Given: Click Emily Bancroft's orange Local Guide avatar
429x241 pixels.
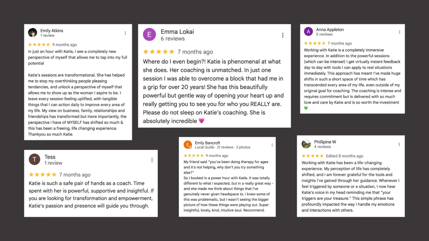Looking at the screenshot, I should (188, 145).
